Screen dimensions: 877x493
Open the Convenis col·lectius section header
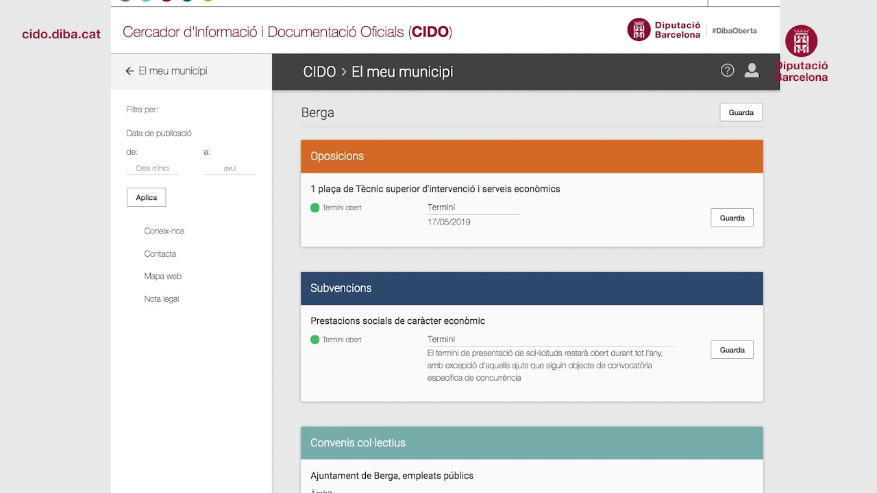coord(532,443)
